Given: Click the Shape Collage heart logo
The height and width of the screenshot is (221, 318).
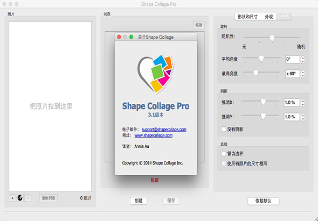Looking at the screenshot, I should coord(156,74).
